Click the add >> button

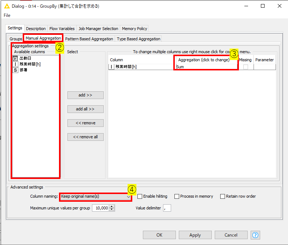pyautogui.click(x=85, y=95)
